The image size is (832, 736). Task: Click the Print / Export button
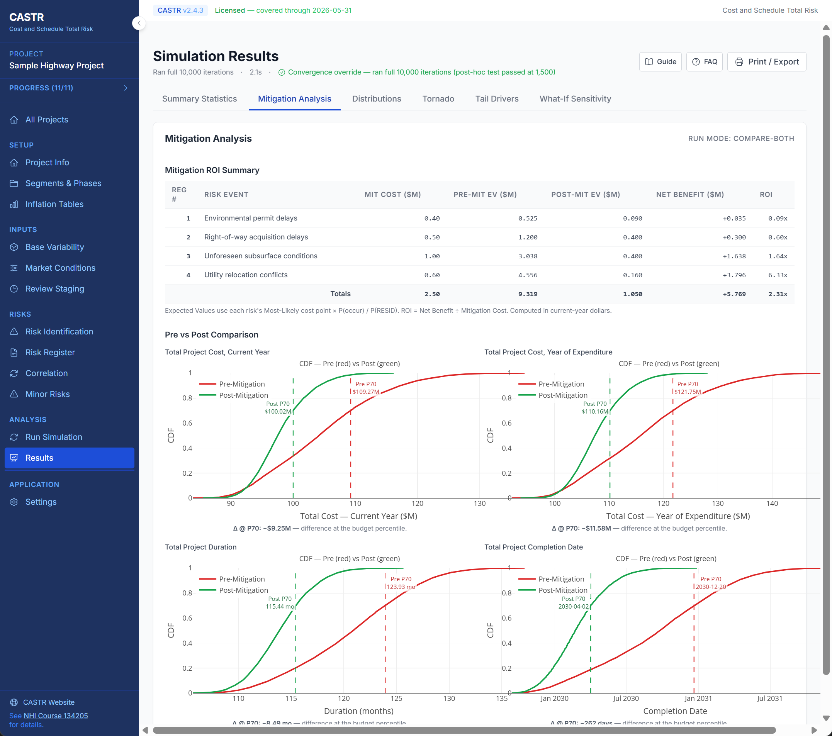click(x=766, y=61)
